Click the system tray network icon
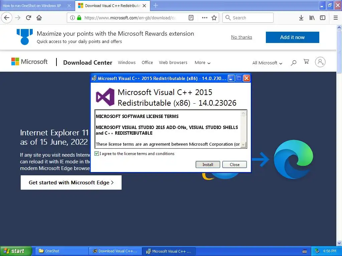The image size is (342, 256). [x=317, y=251]
